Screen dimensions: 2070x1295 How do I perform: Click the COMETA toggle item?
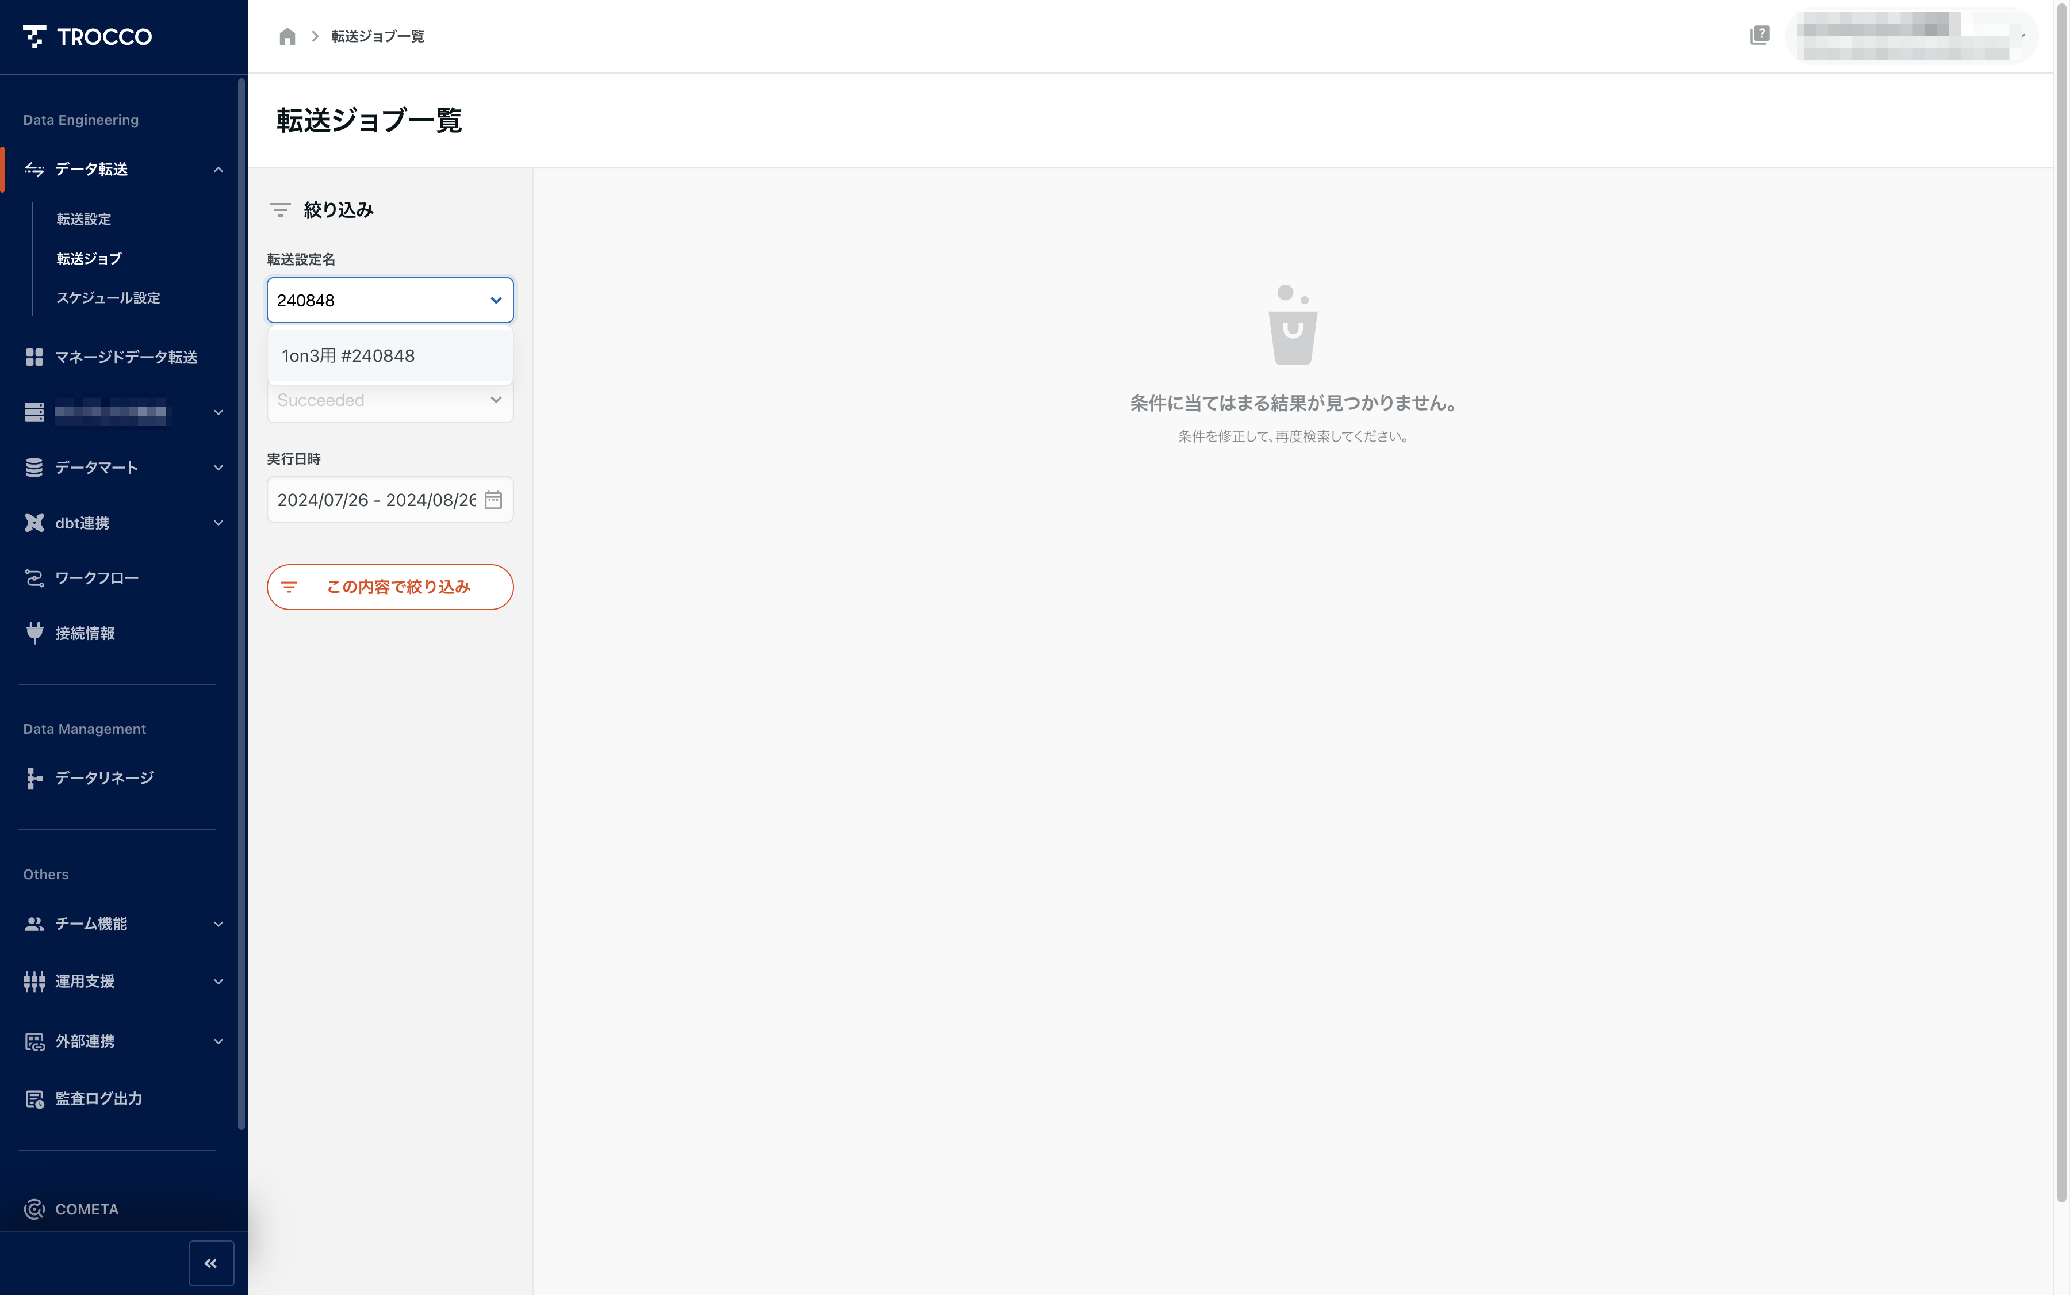click(x=124, y=1209)
